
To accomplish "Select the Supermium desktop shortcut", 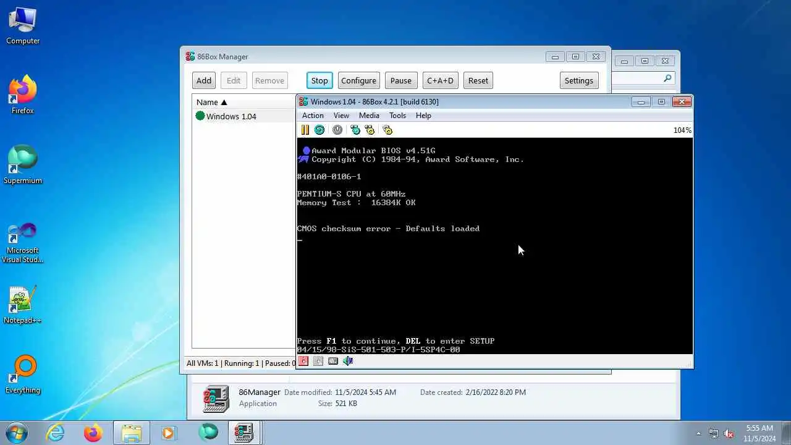I will pos(23,164).
